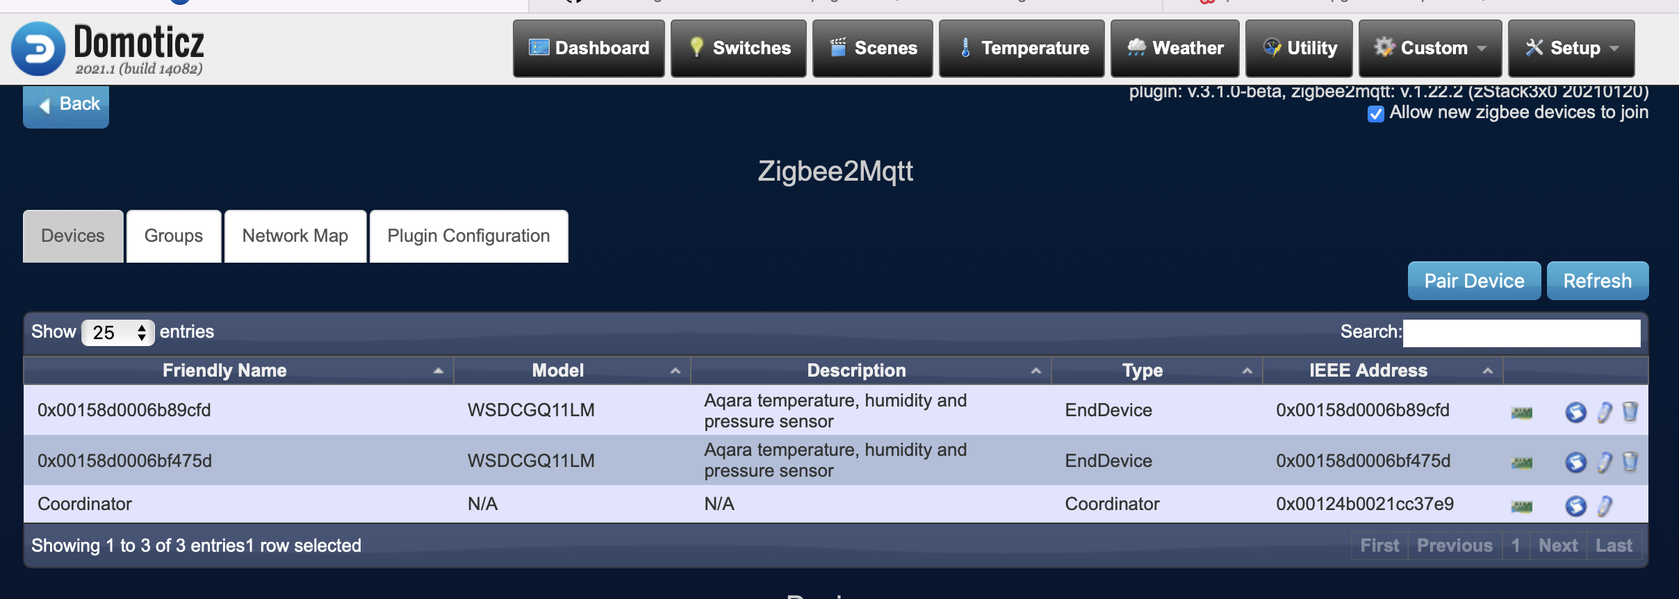Viewport: 1679px width, 599px height.
Task: Open the log scroll icon for 0x00158d0006b89cfd
Action: pyautogui.click(x=1575, y=412)
